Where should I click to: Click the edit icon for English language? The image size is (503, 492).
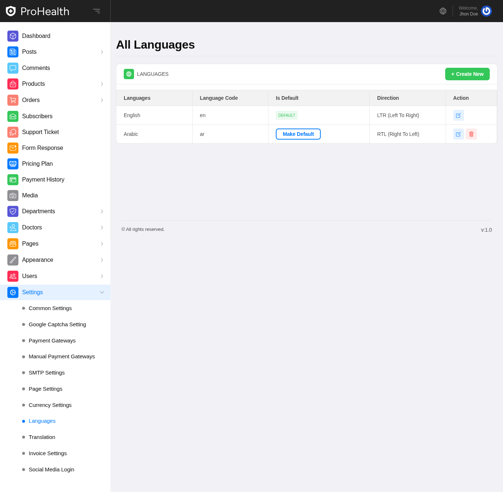[x=458, y=115]
